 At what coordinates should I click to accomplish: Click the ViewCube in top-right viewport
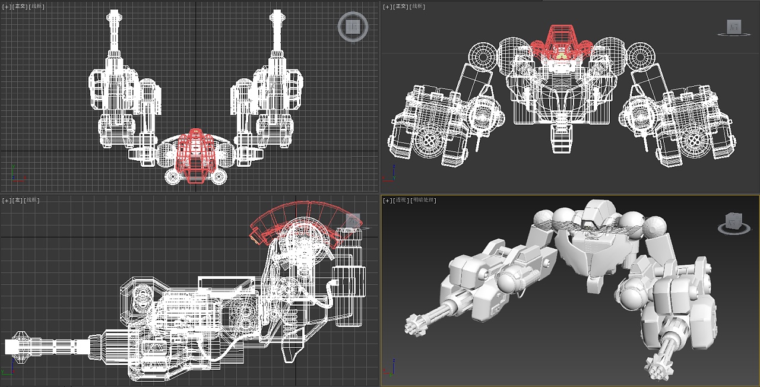tap(734, 27)
